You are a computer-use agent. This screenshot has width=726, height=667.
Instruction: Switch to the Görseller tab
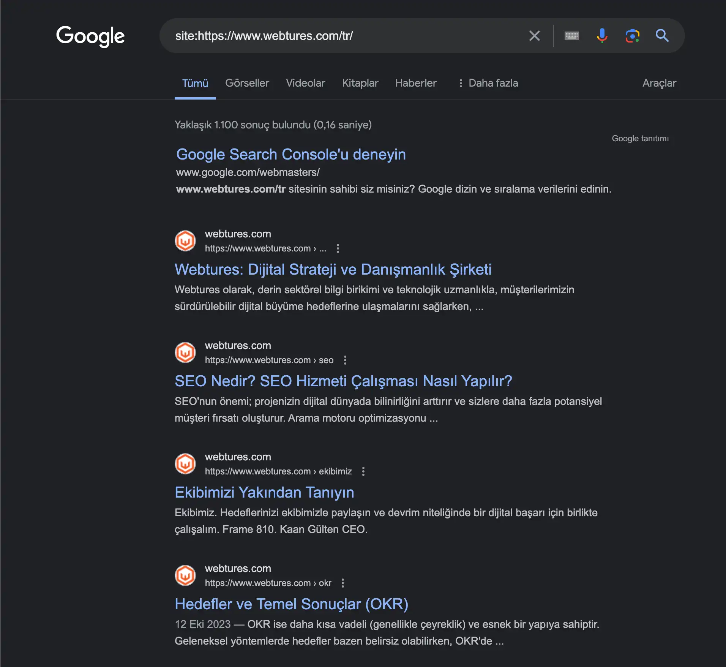coord(247,83)
